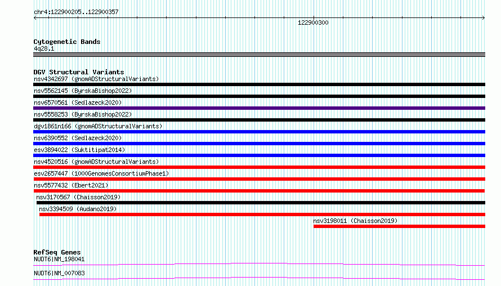Click the red bar under nsv5577432
This screenshot has height=286, width=501.
[259, 191]
